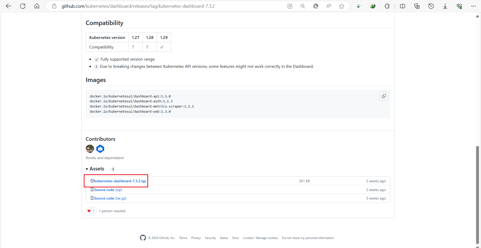React with the heart emoji button
Image resolution: width=481 pixels, height=248 pixels.
(91, 211)
